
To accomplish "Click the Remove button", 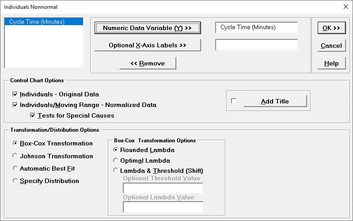I will (148, 63).
